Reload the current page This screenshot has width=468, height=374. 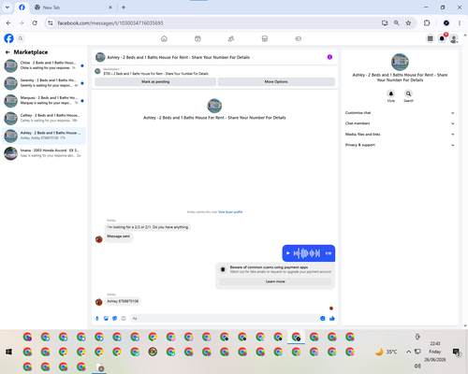pyautogui.click(x=35, y=23)
